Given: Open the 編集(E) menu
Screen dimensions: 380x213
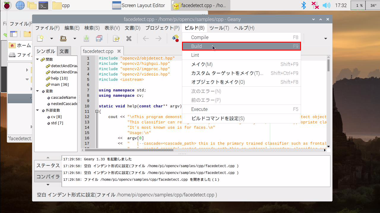Looking at the screenshot, I should click(72, 28).
